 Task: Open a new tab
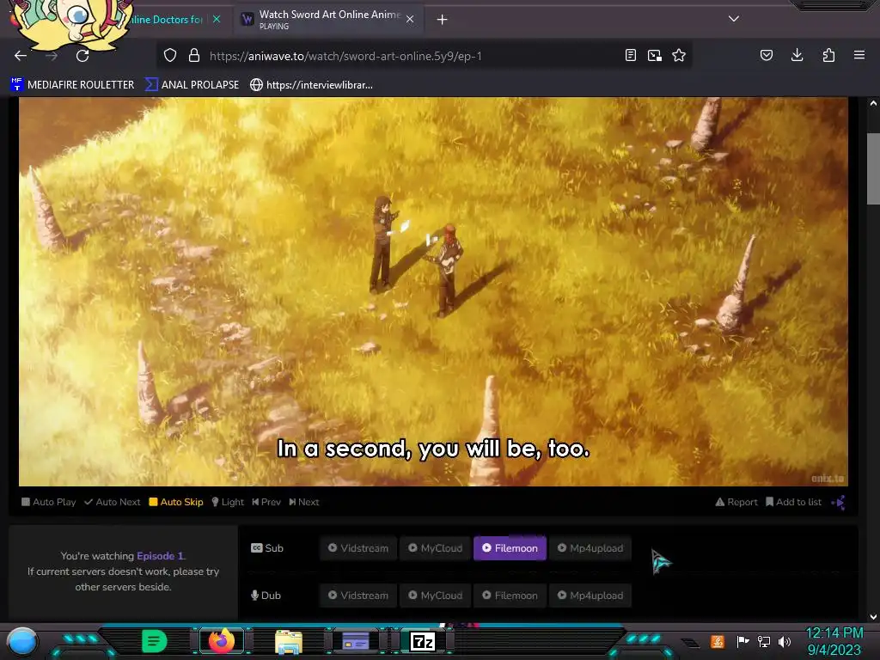[x=443, y=20]
